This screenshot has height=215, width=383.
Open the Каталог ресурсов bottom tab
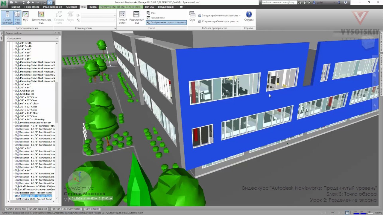coord(38,209)
